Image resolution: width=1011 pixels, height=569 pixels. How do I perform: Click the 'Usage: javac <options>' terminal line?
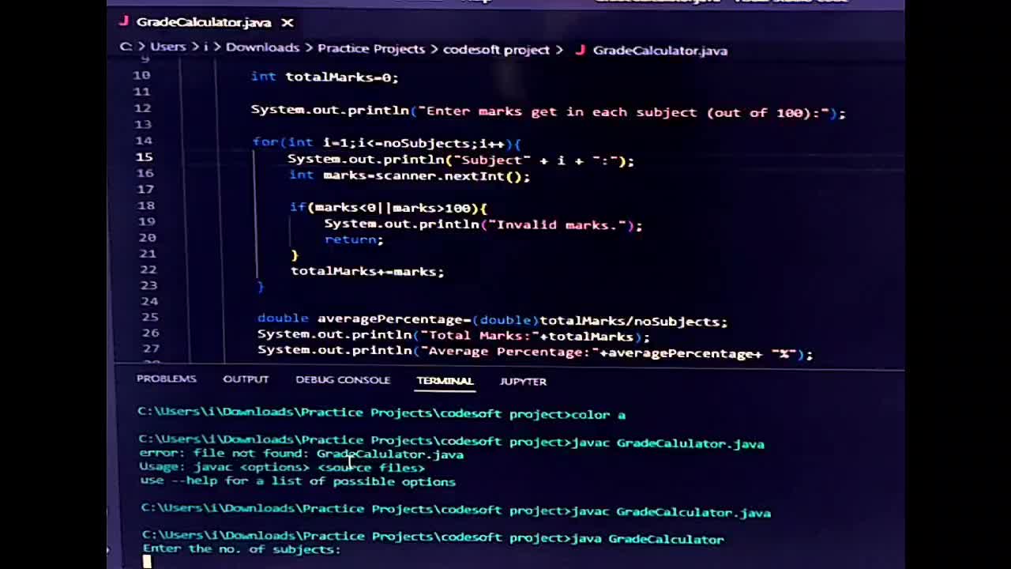(x=282, y=467)
